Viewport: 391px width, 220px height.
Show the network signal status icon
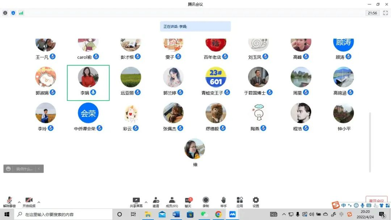tap(21, 13)
